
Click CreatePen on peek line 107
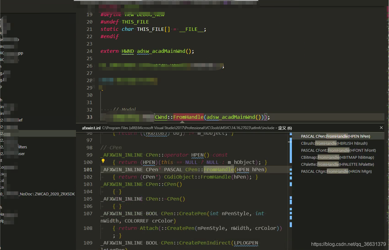(193, 214)
